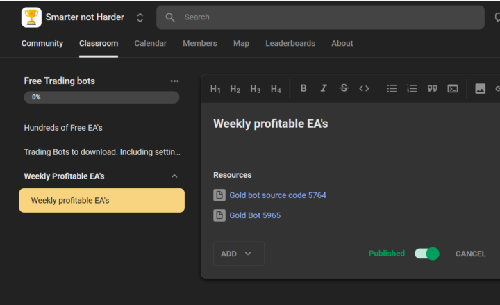Screen dimensions: 500x305
Task: Click the CANCEL button
Action: tap(470, 254)
